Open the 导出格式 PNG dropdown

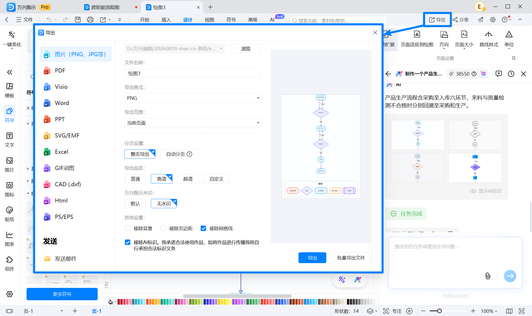193,98
